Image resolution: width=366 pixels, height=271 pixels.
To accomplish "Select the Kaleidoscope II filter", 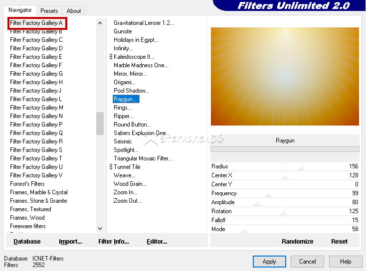I will [134, 57].
